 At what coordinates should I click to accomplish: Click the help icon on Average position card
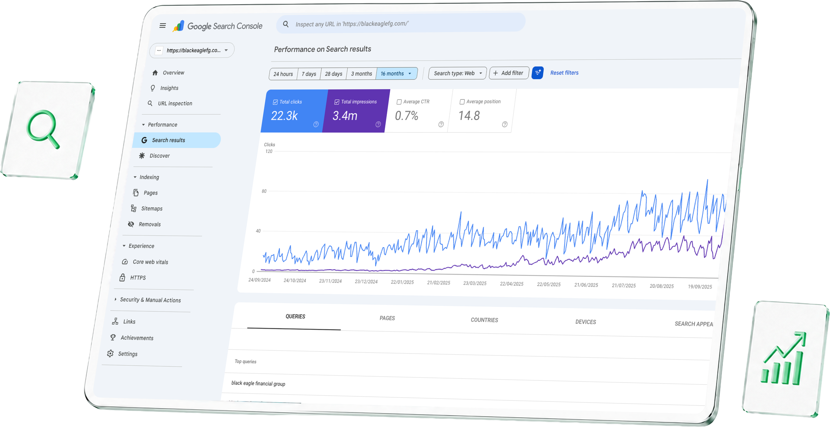(505, 124)
